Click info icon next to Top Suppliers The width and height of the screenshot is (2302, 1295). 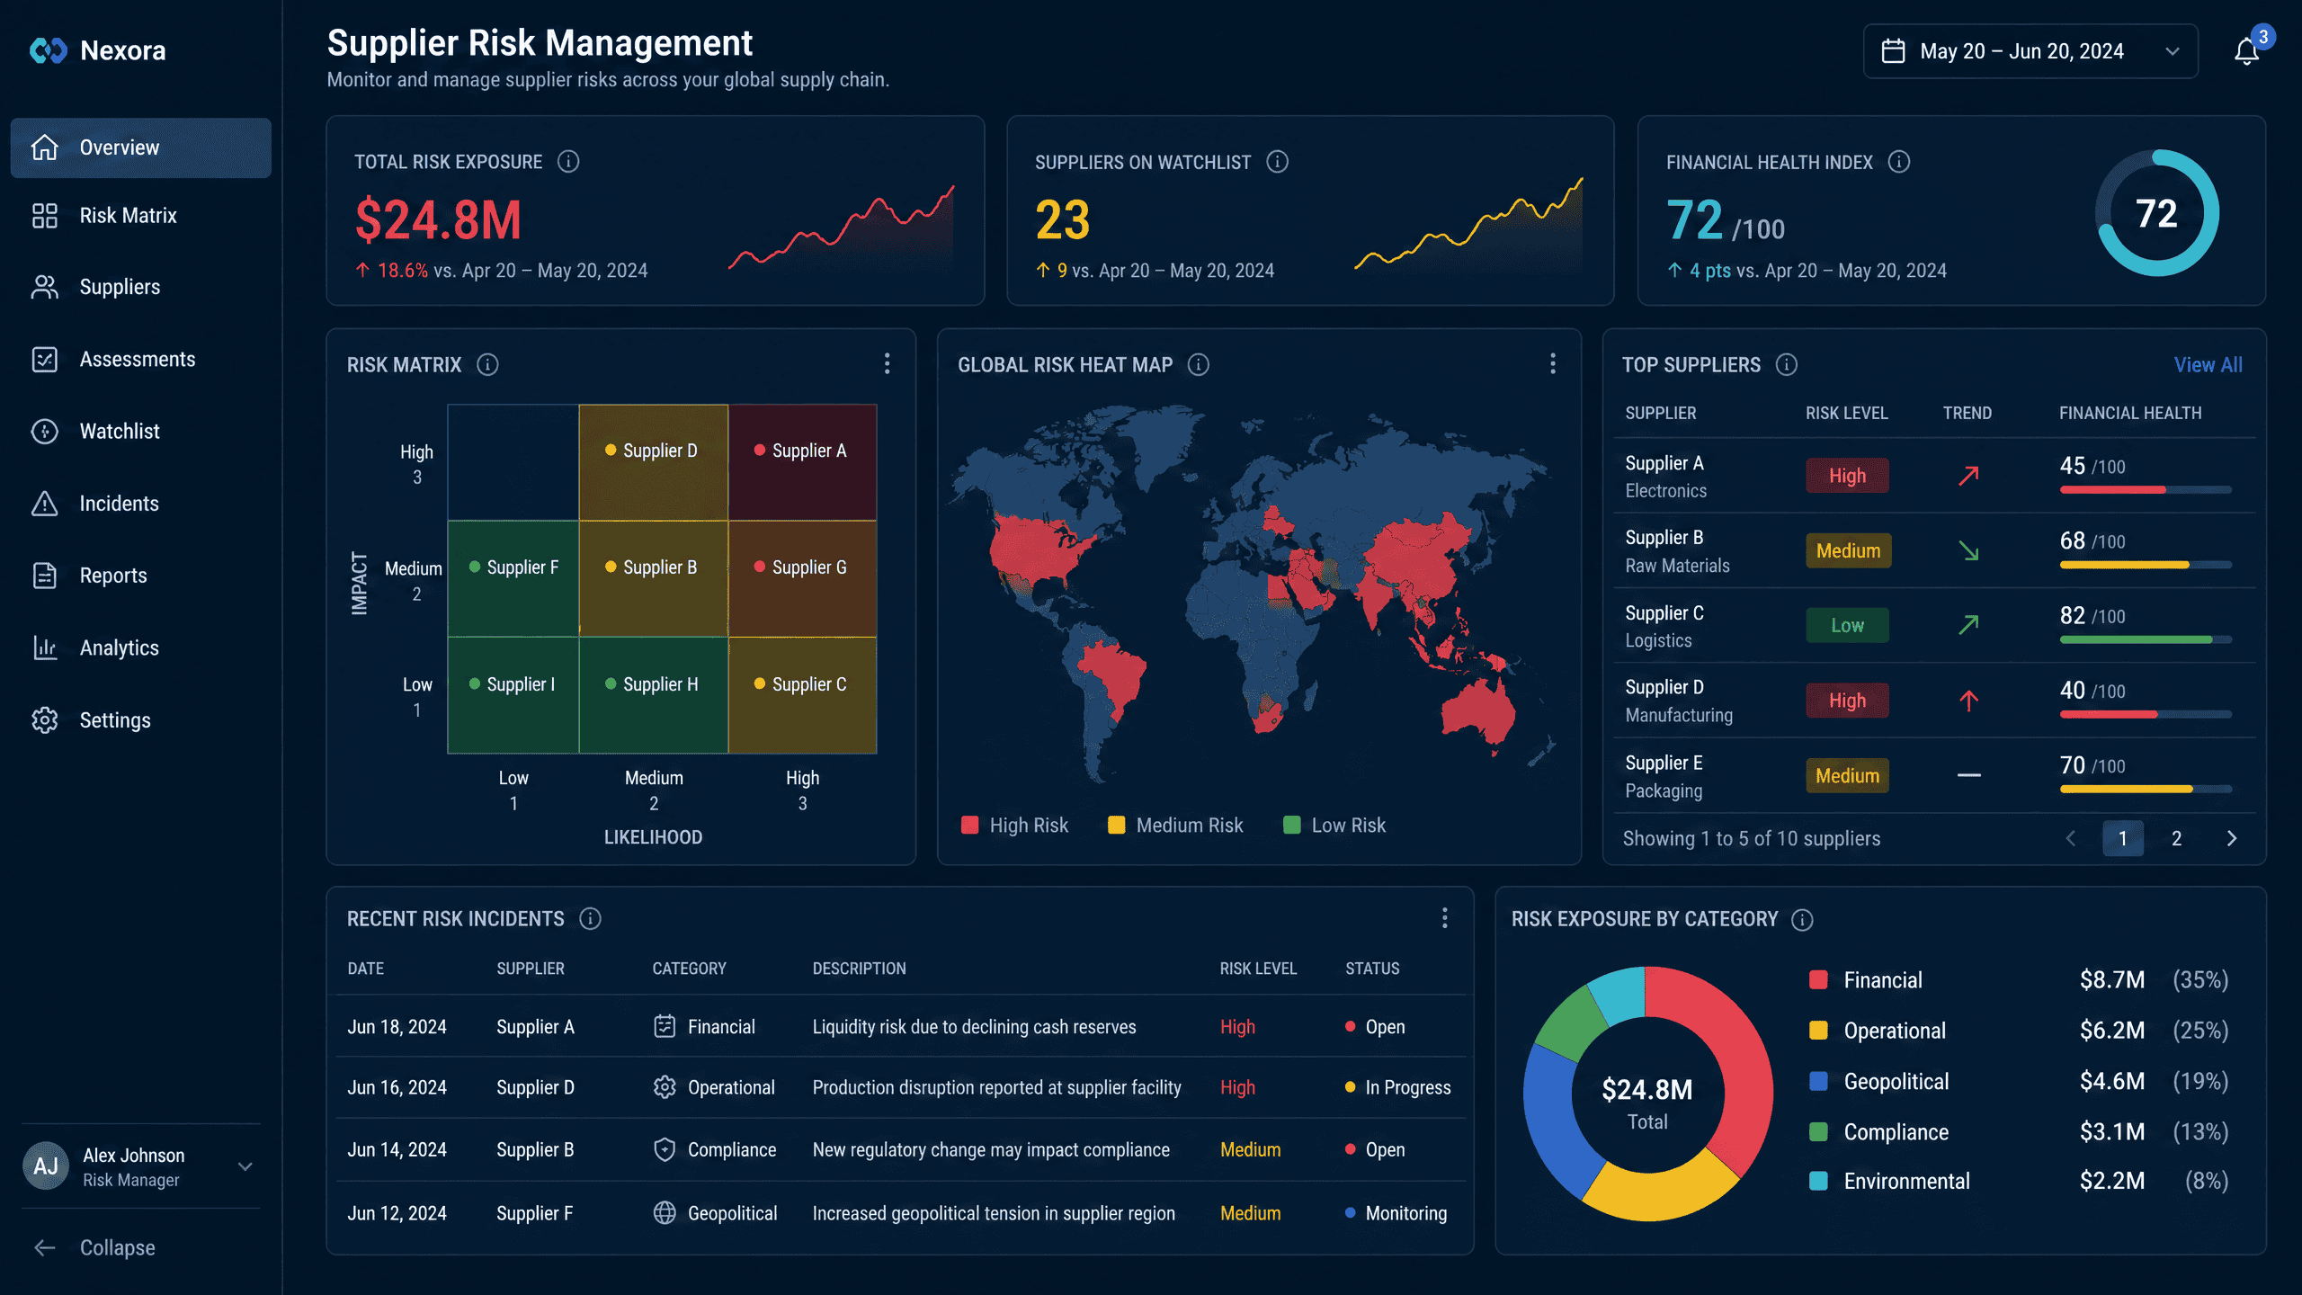[1786, 364]
